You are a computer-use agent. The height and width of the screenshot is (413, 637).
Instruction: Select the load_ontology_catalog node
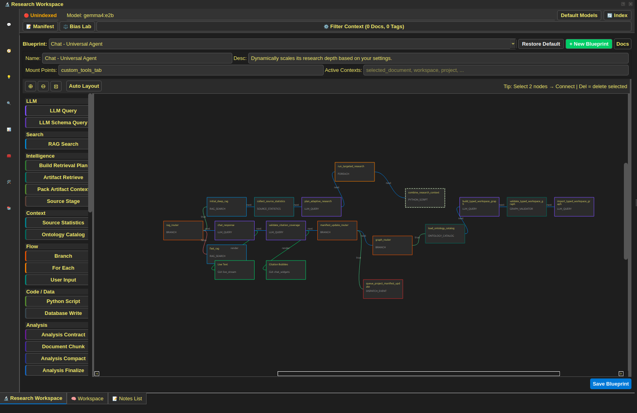445,234
